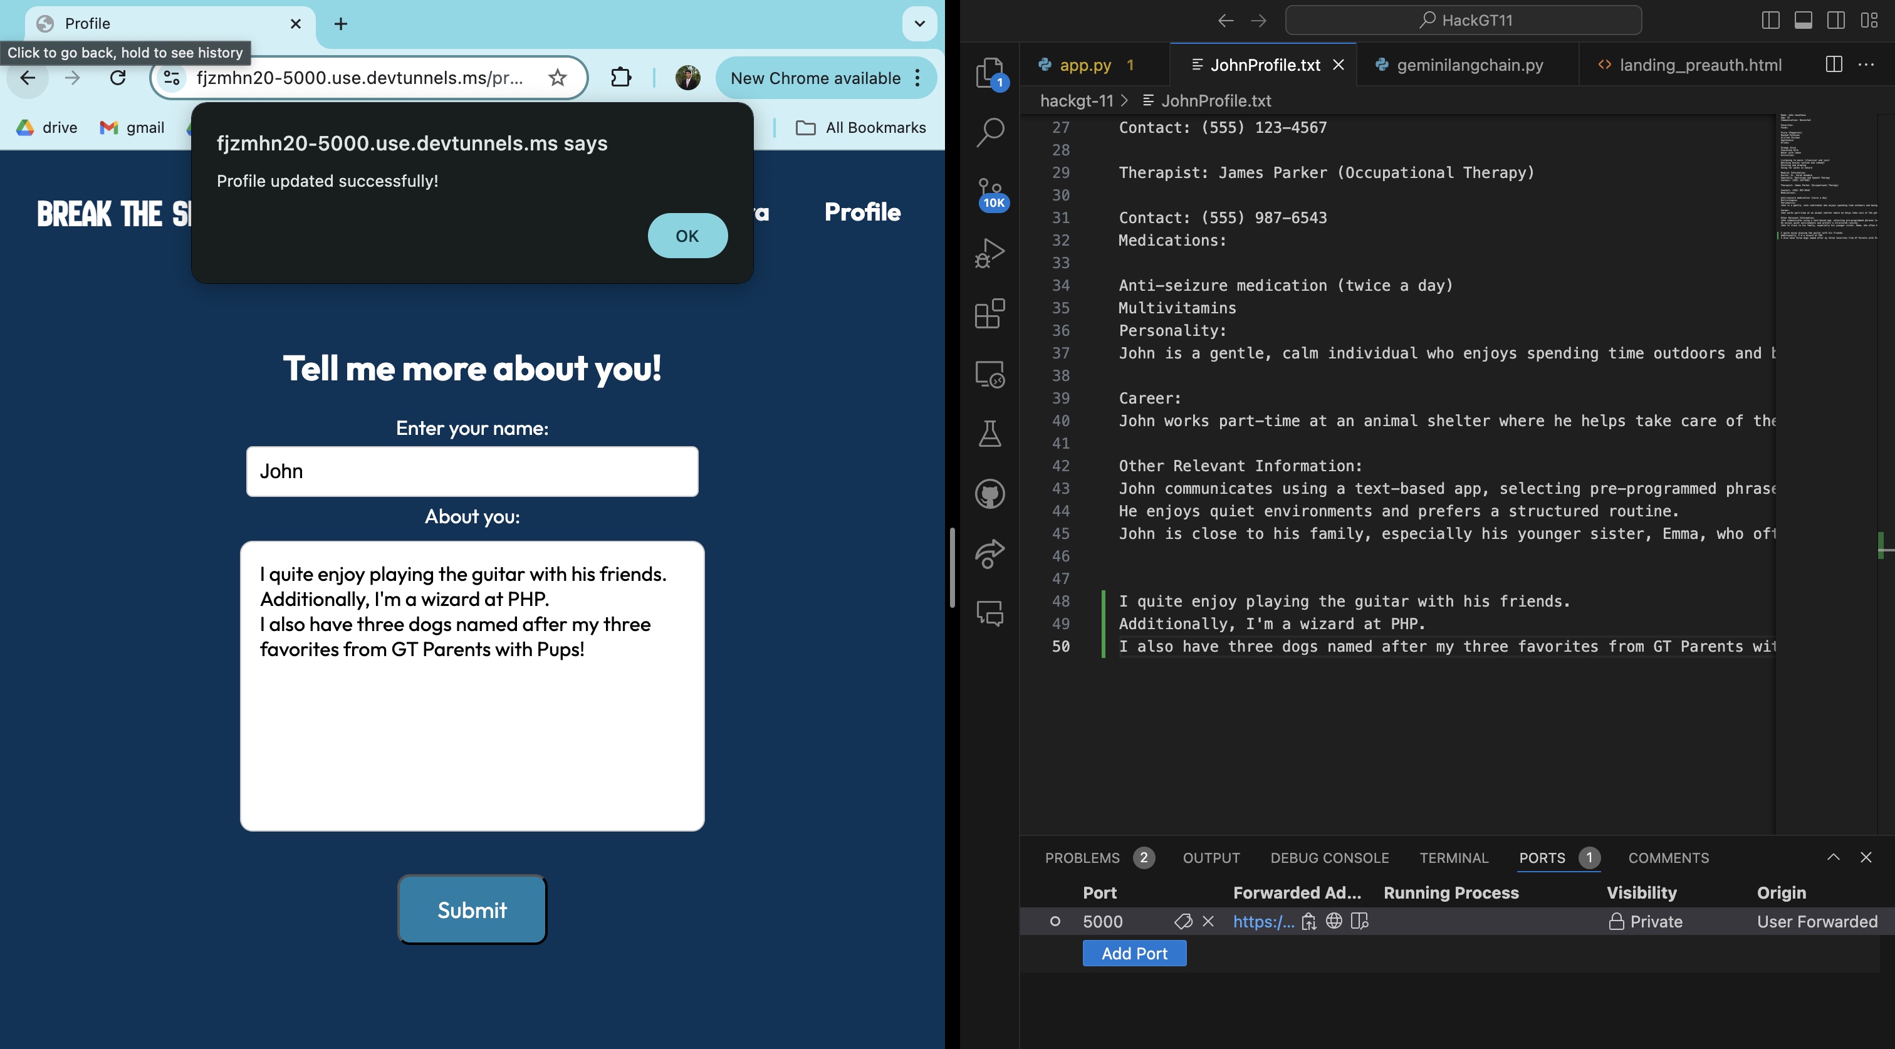Collapse the panel with the chevron up arrow
This screenshot has height=1049, width=1895.
(x=1833, y=857)
